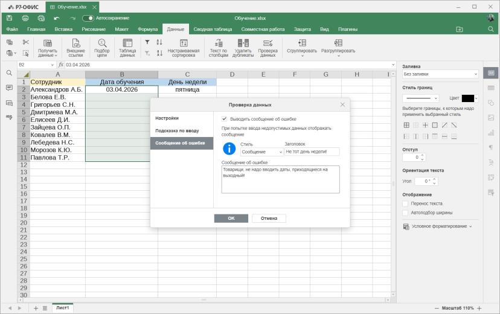Enable the Перенос текста checkbox
Screen dimensions: 500x314
pyautogui.click(x=405, y=203)
